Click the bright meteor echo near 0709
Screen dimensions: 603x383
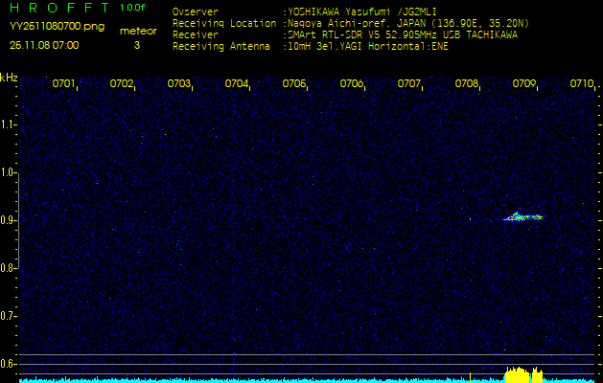(523, 217)
